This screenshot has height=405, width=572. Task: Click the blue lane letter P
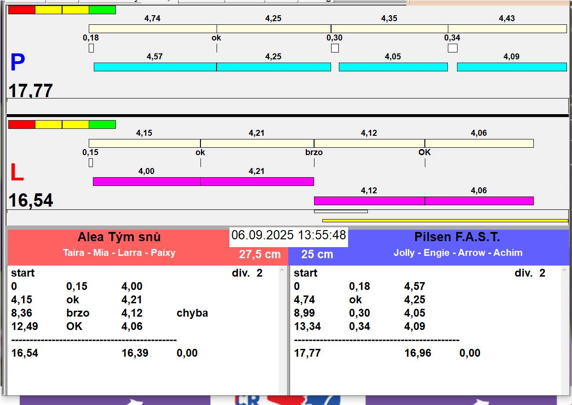pyautogui.click(x=17, y=63)
